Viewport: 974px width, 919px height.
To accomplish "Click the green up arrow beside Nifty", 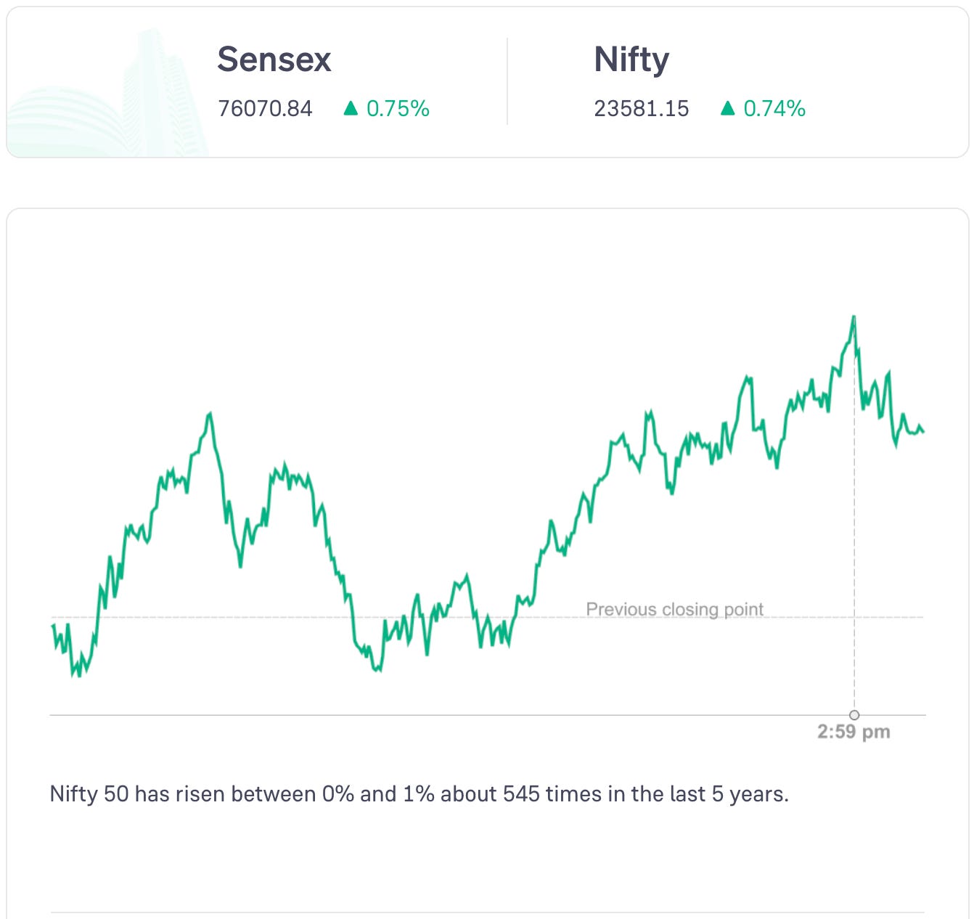I will pos(727,109).
